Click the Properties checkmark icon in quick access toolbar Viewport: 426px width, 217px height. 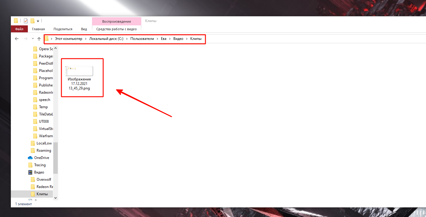click(26, 21)
